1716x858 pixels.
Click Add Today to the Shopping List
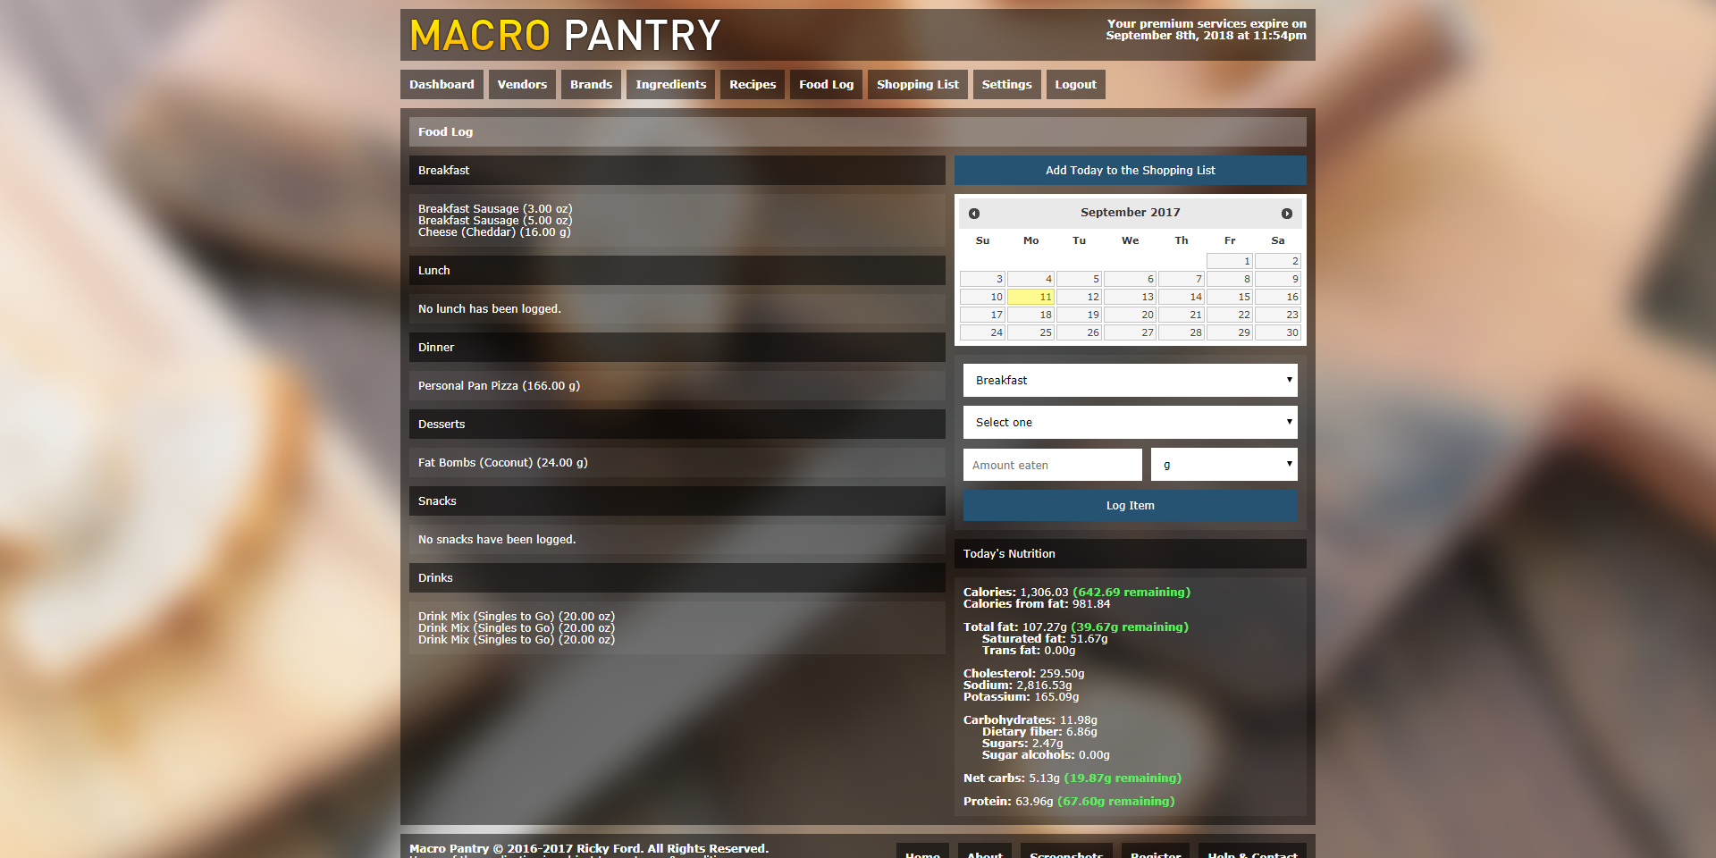point(1130,171)
